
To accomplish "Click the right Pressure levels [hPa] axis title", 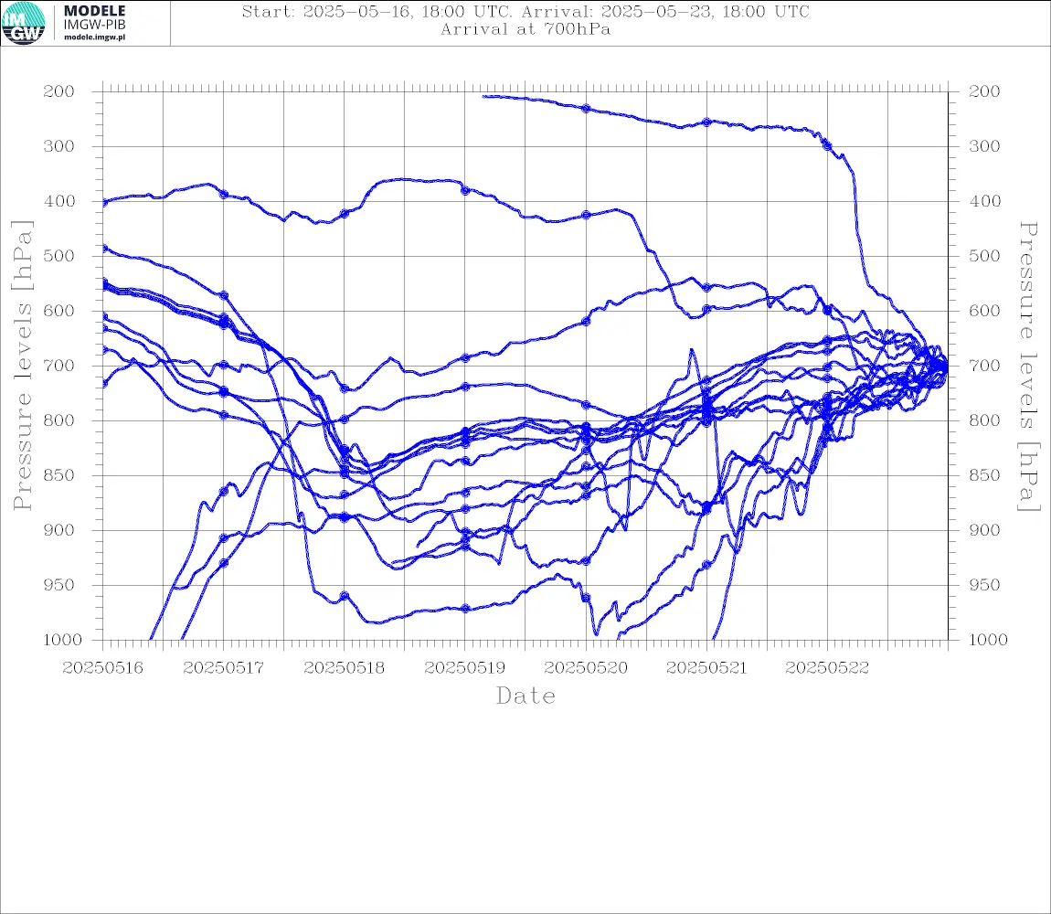I will (x=1029, y=367).
